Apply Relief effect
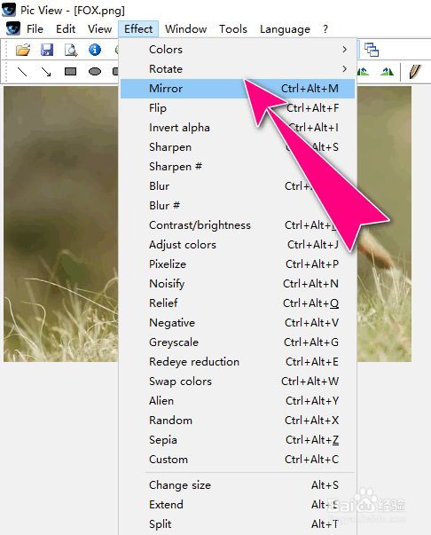Screen dimensions: 431x535 click(x=238, y=303)
